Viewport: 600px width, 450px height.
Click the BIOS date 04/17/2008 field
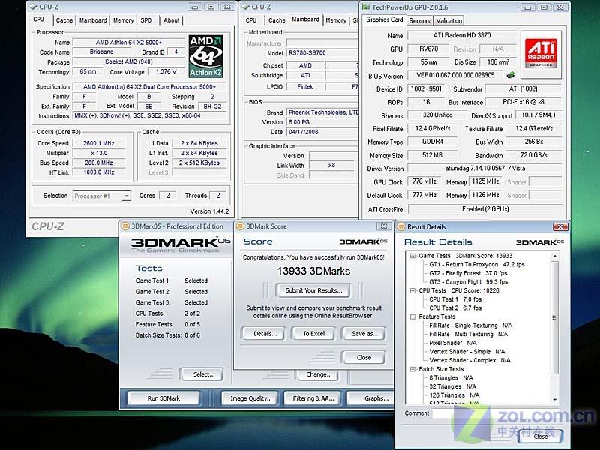click(x=322, y=132)
